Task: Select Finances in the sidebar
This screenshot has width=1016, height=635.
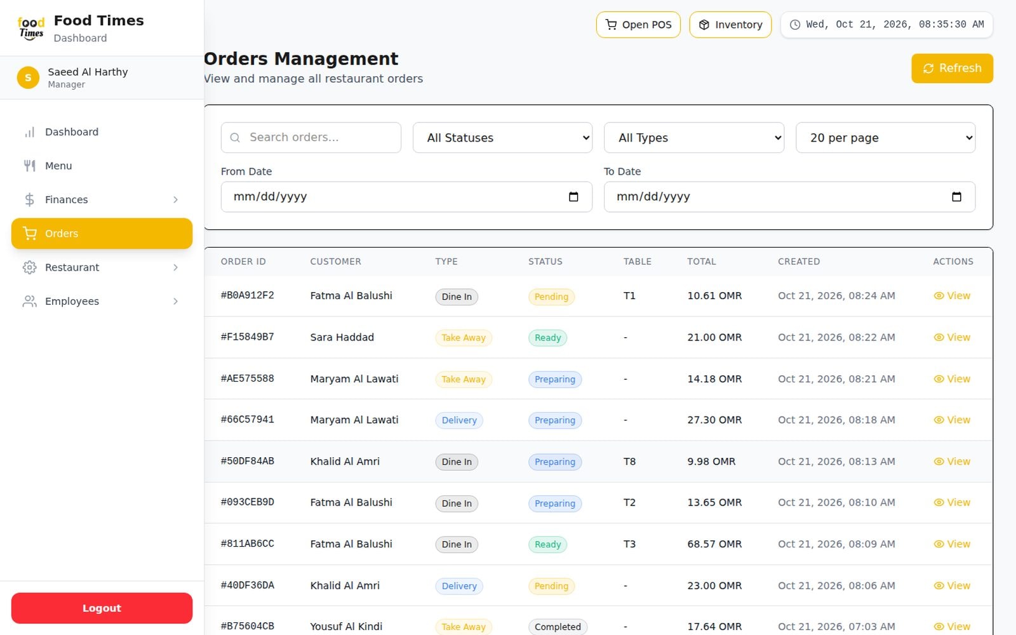Action: (102, 199)
